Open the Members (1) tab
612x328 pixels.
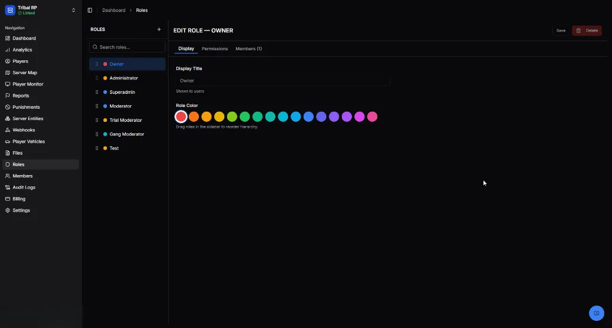pyautogui.click(x=249, y=49)
